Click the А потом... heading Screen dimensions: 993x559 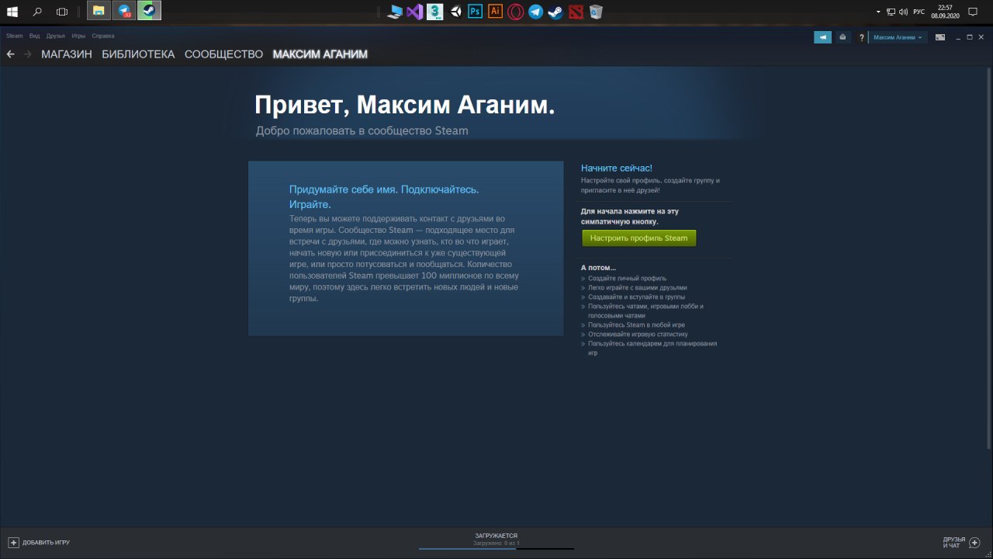coord(598,268)
